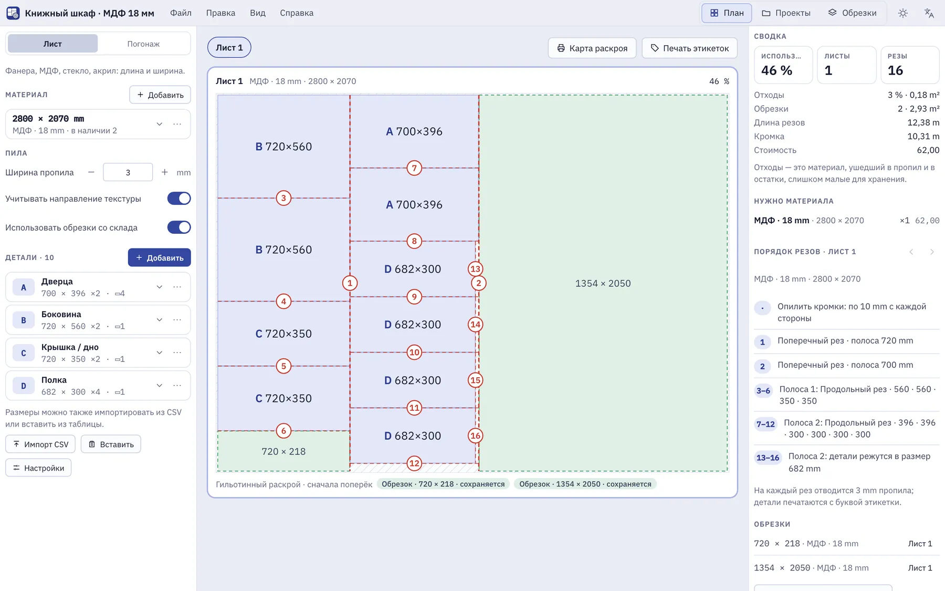Viewport: 945px width, 591px height.
Task: Switch to the План view
Action: click(727, 13)
